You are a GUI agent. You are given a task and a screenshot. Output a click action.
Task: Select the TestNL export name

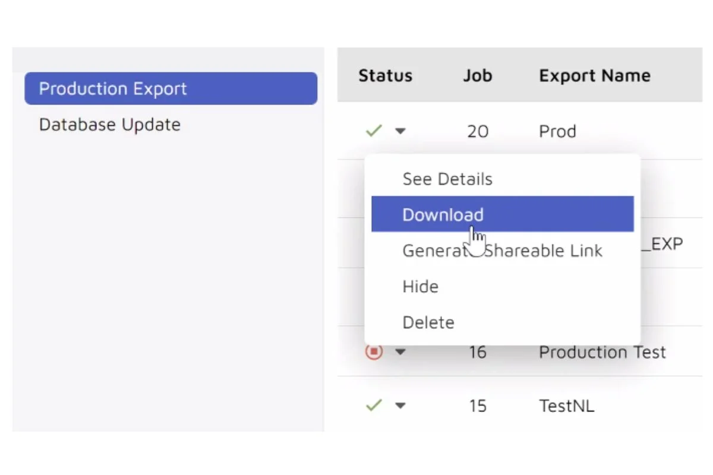point(566,406)
